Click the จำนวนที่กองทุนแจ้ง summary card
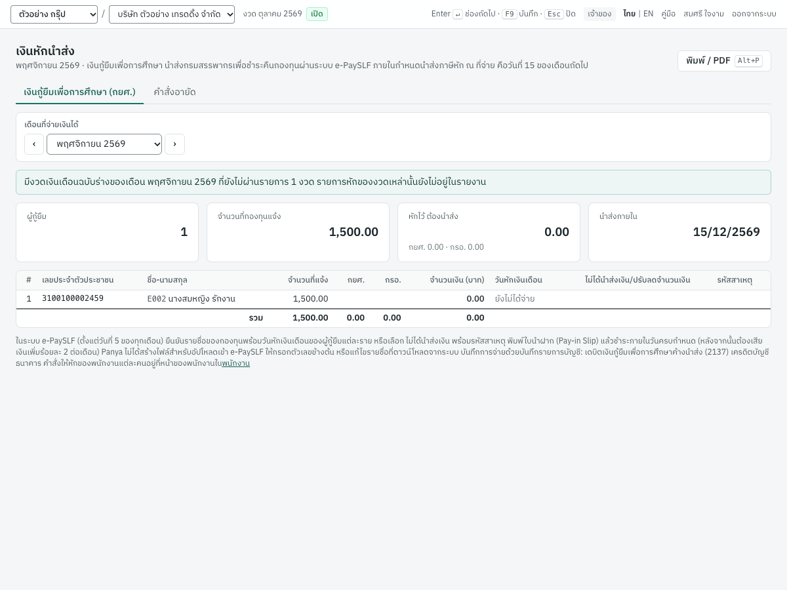The height and width of the screenshot is (590, 787). [x=298, y=232]
